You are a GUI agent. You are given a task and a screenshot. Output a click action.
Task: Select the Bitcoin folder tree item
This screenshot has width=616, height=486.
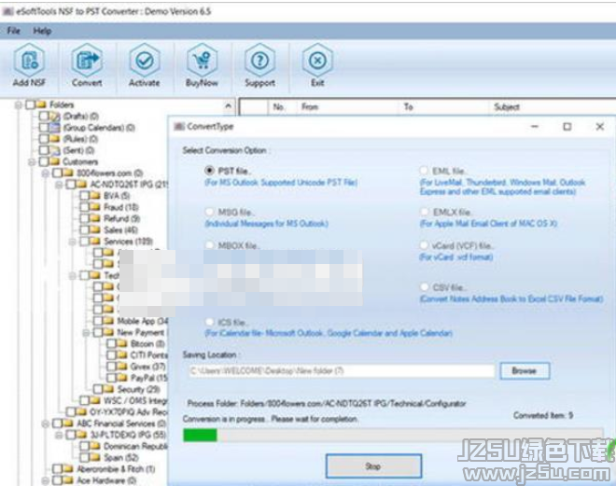click(147, 344)
